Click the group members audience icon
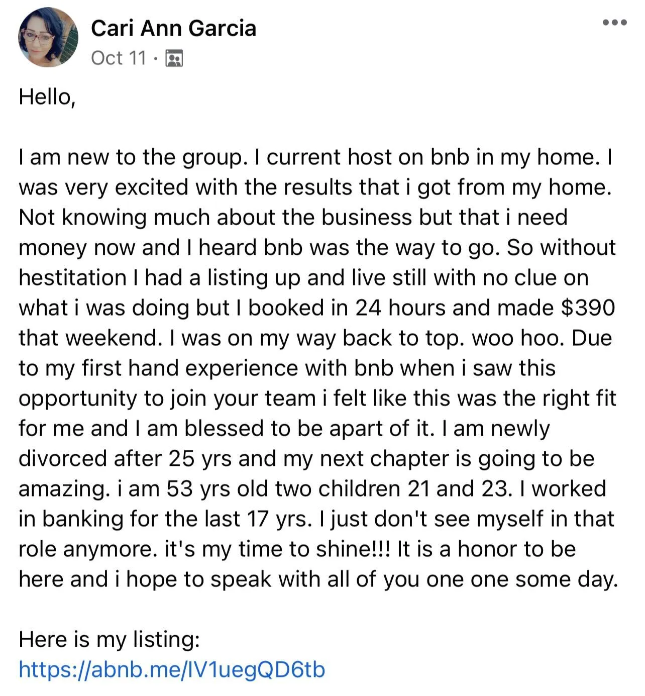The width and height of the screenshot is (645, 696). pyautogui.click(x=174, y=58)
